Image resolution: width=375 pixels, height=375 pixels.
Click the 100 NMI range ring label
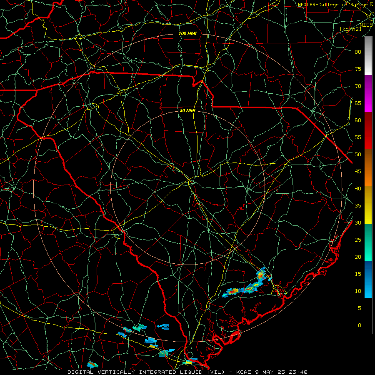pyautogui.click(x=187, y=33)
